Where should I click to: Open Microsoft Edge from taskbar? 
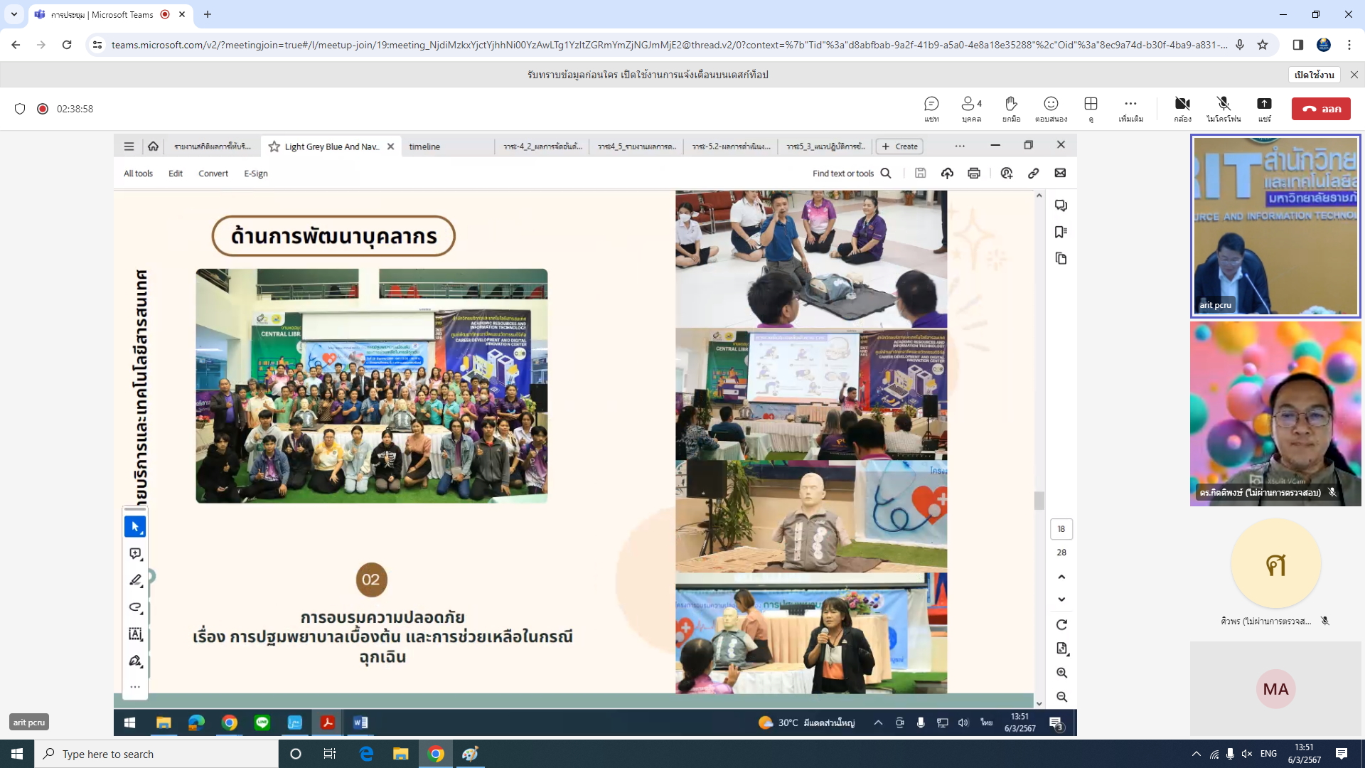(366, 754)
